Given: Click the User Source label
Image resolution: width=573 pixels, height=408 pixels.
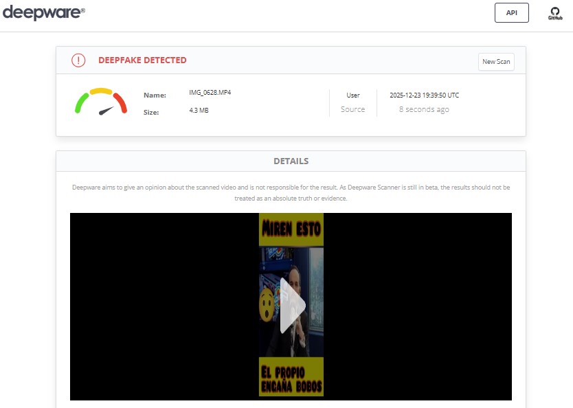Looking at the screenshot, I should [x=352, y=102].
